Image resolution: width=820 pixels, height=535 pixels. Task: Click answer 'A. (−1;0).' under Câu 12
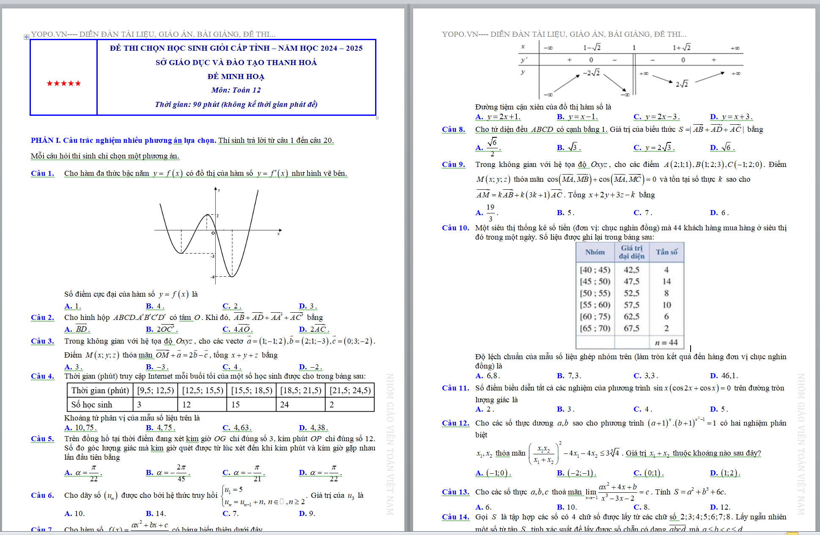(494, 473)
